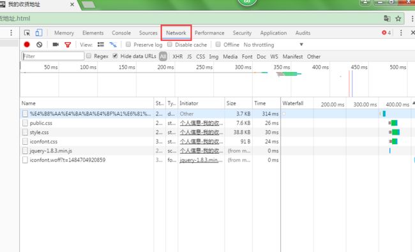Click into the Filter text field
415x252 pixels.
[x=53, y=56]
